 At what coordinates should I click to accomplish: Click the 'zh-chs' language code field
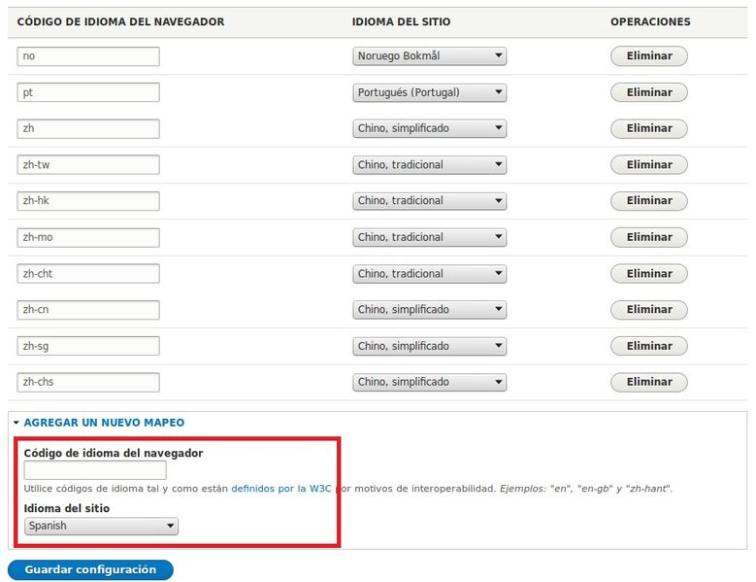point(88,382)
